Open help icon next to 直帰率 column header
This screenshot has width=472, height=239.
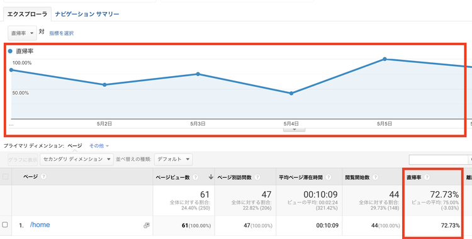[427, 177]
